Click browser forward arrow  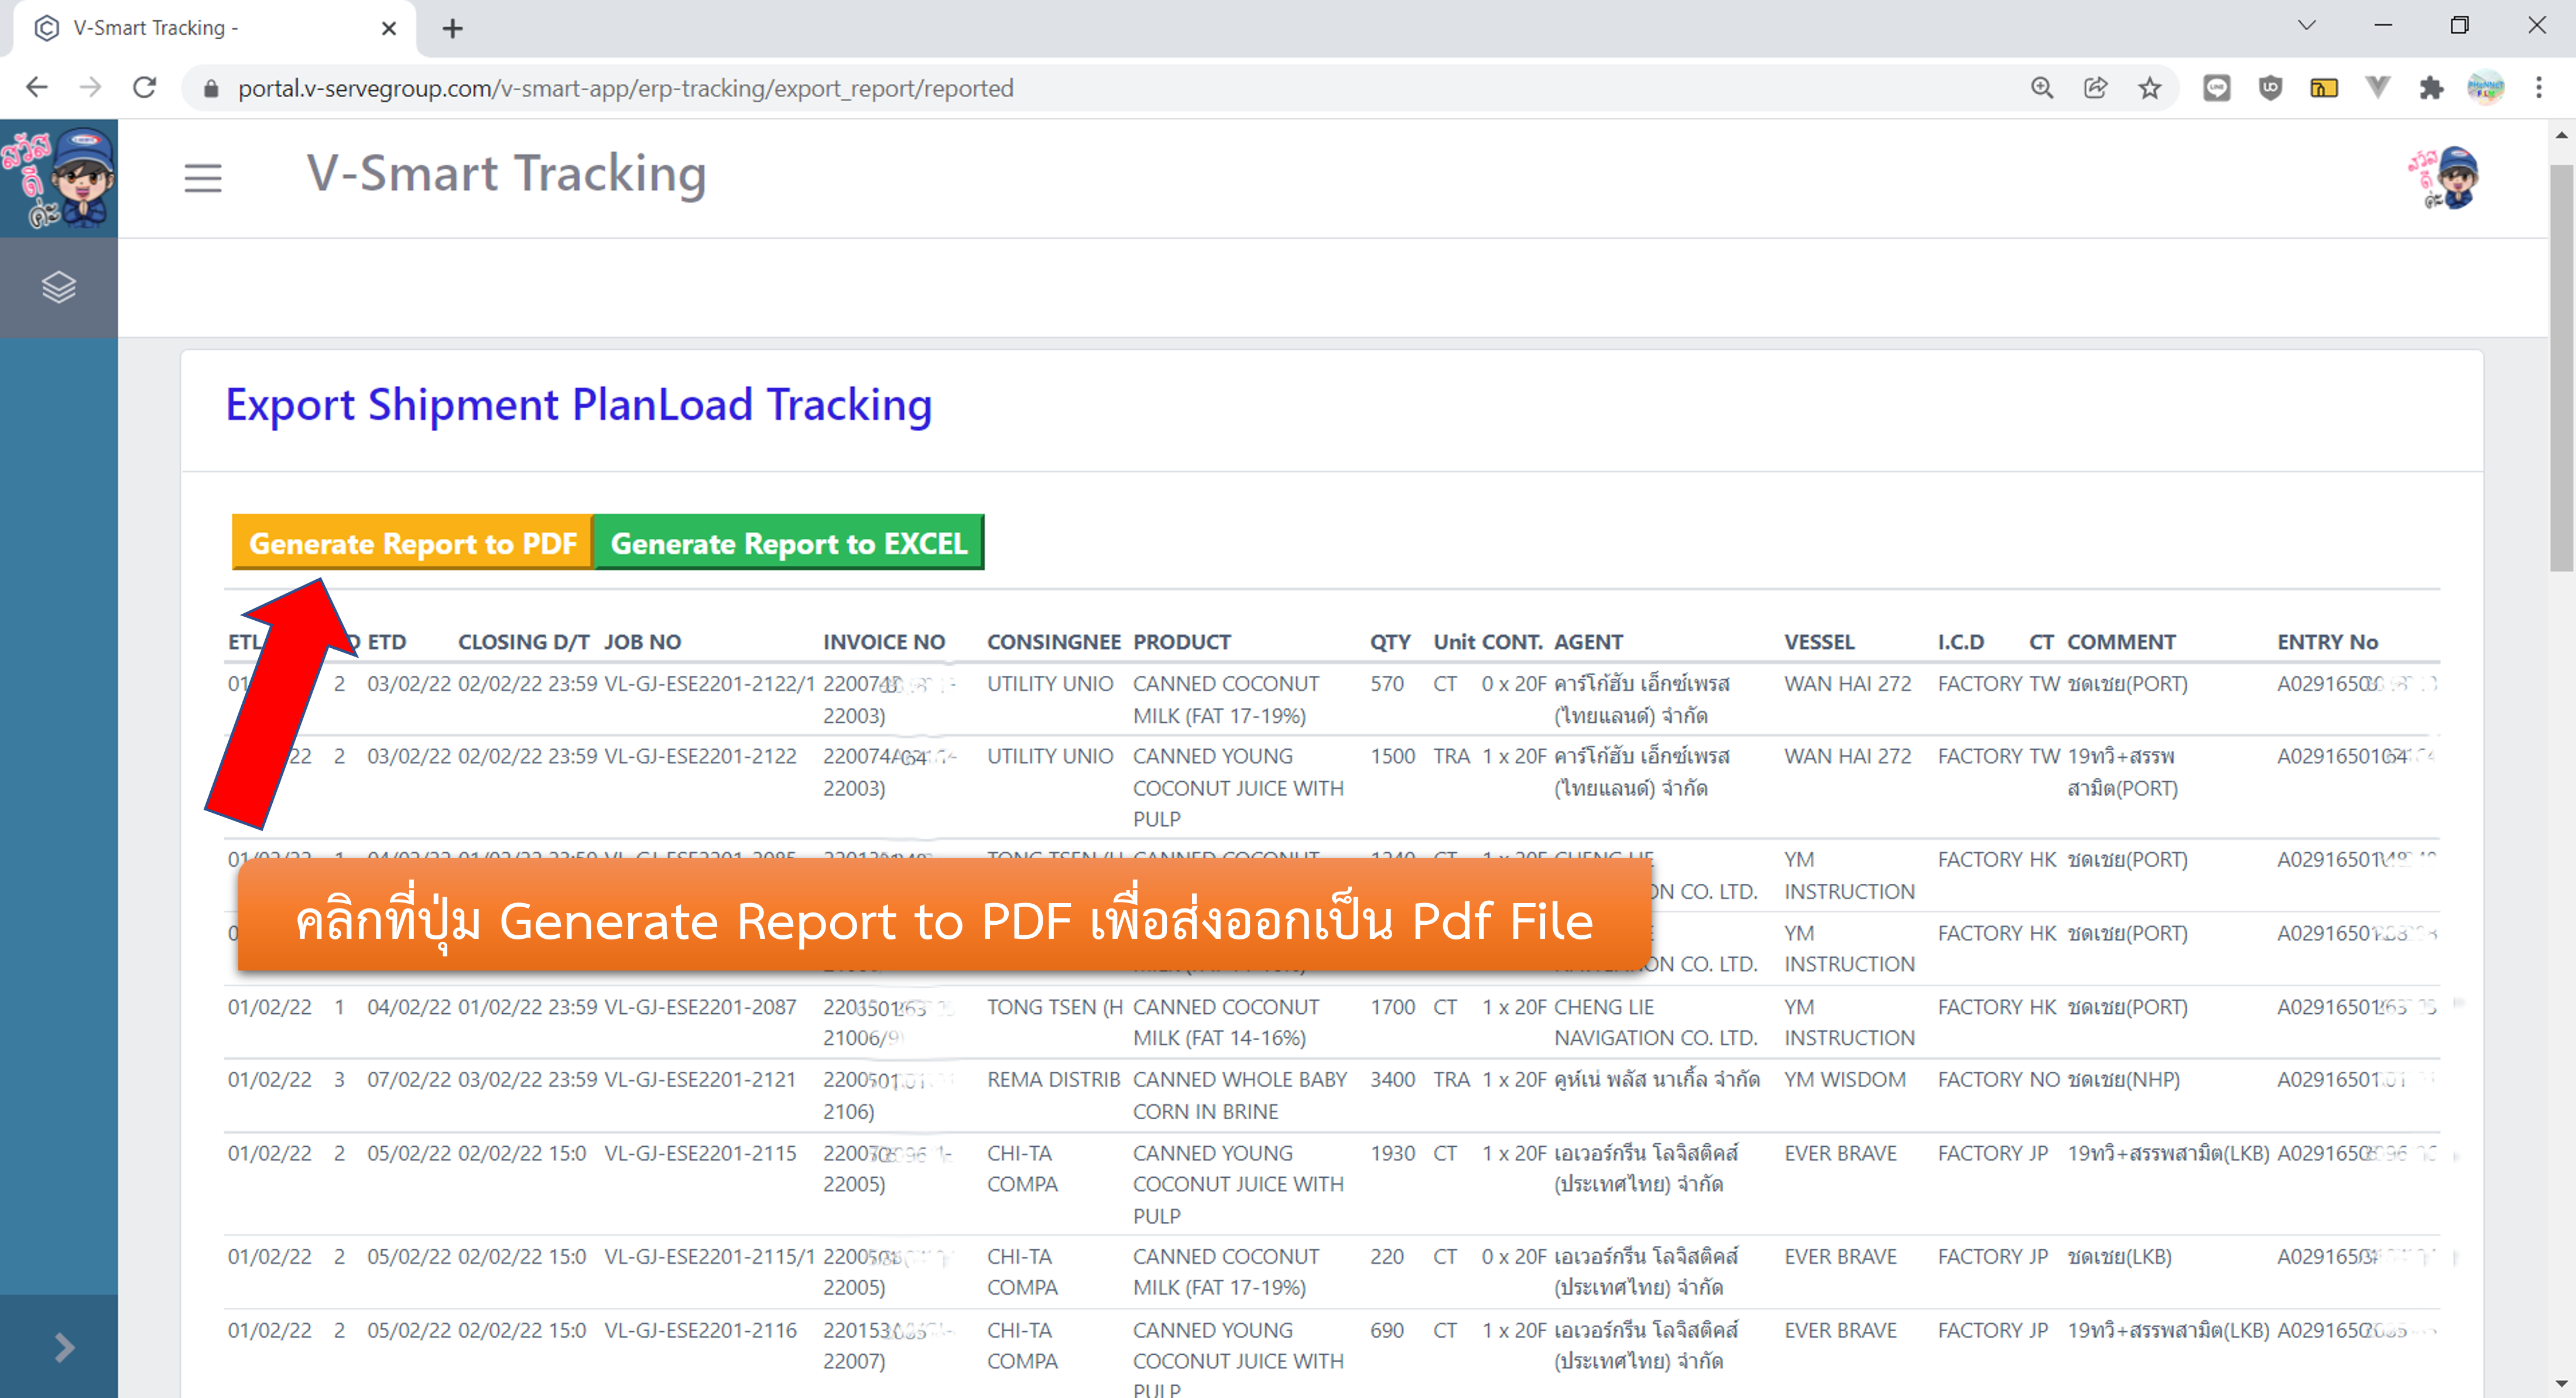91,88
